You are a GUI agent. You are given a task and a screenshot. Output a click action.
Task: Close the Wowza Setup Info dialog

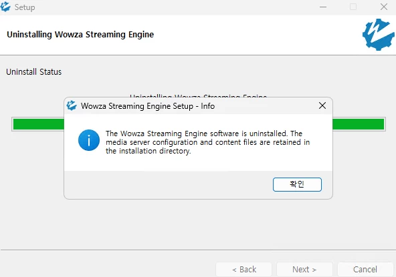pos(322,105)
